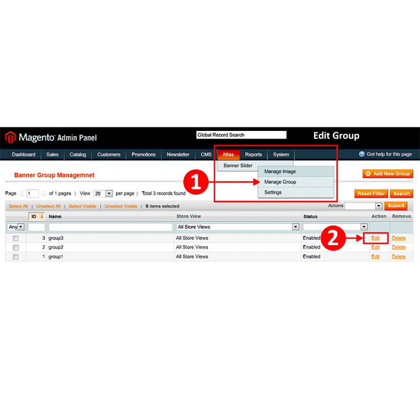Viewport: 420px width, 394px height.
Task: Tick the checkbox for group2
Action: (x=16, y=247)
